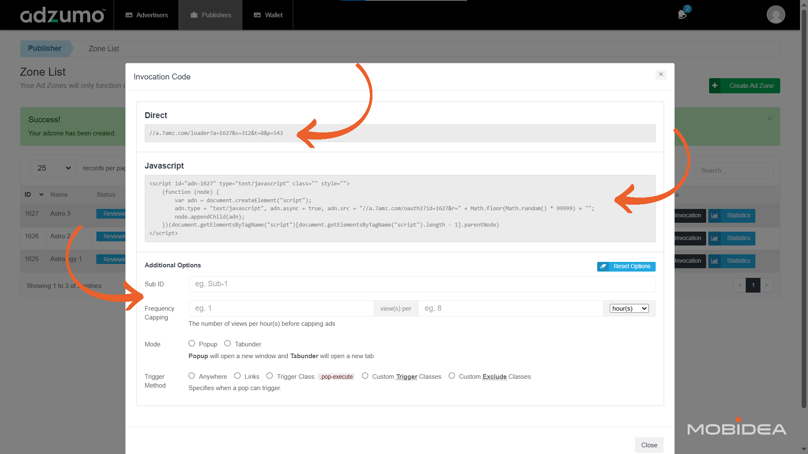Open the Wallet section icon
This screenshot has height=454, width=808.
(258, 15)
